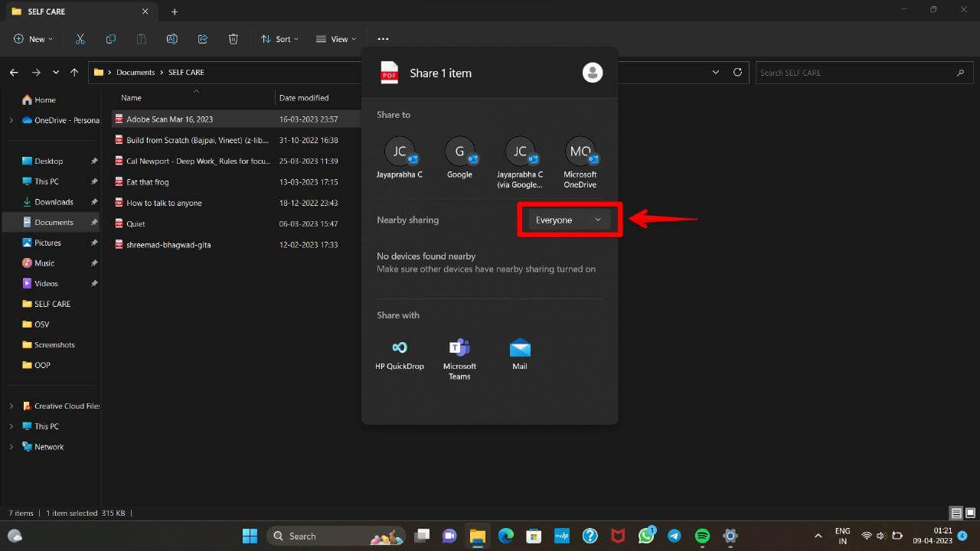
Task: Switch to details view button in status bar
Action: click(956, 513)
